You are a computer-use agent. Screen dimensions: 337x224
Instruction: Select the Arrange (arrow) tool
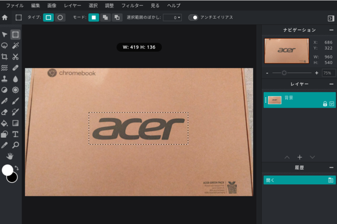[4, 35]
